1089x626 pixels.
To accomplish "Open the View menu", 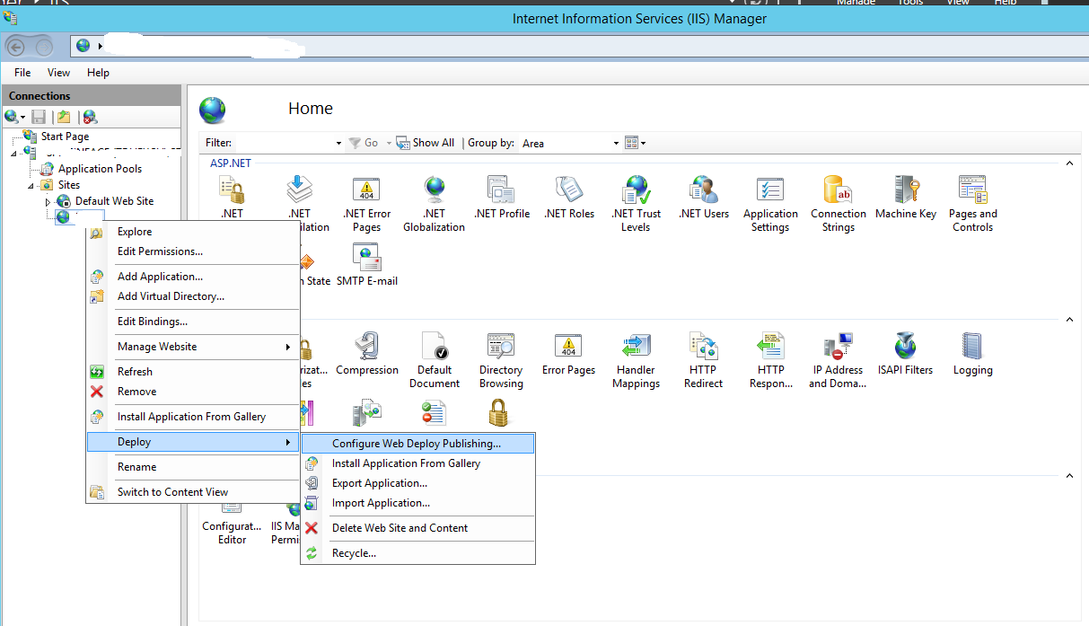I will click(58, 73).
